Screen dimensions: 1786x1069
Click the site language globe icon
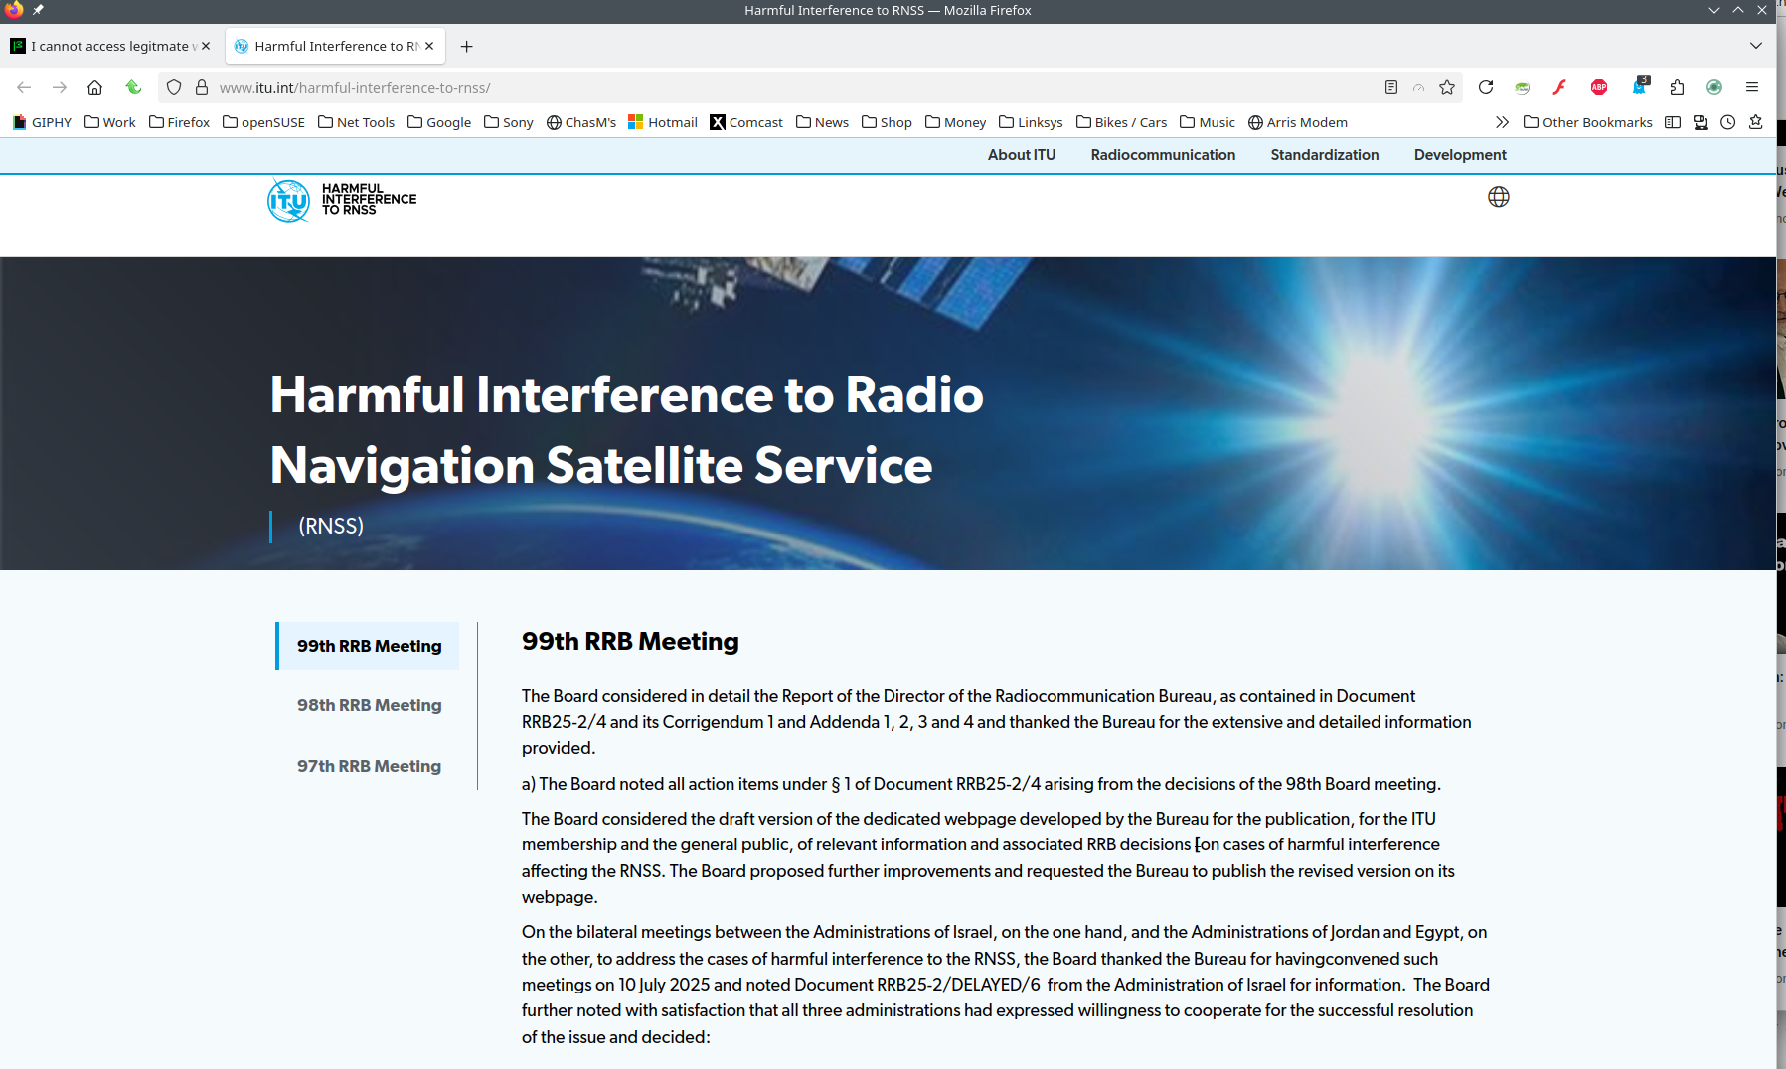point(1498,197)
